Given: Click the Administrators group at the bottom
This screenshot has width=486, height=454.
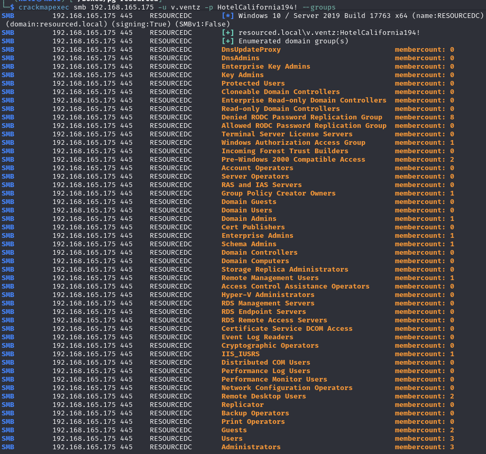Looking at the screenshot, I should pos(251,447).
